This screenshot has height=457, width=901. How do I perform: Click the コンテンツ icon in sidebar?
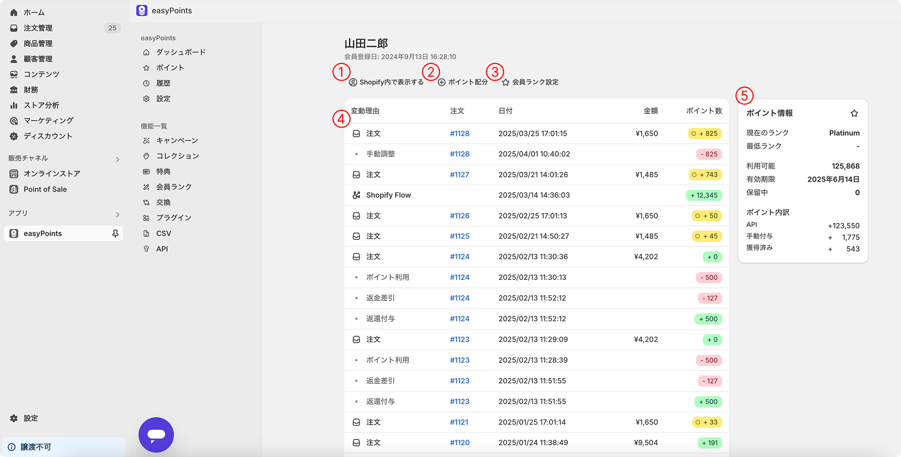point(14,74)
